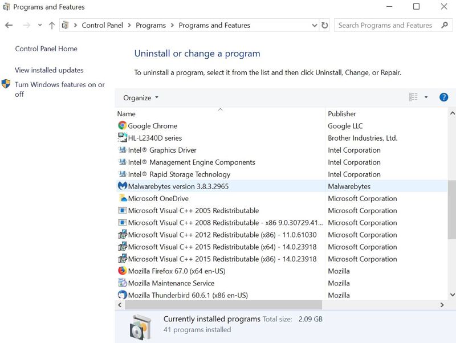Click the Visual C++ 2015 (x64) icon
456x343 pixels.
[x=123, y=247]
